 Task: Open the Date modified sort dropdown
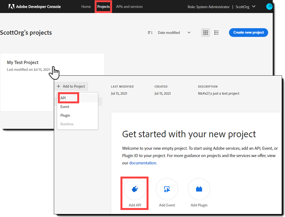tap(174, 33)
